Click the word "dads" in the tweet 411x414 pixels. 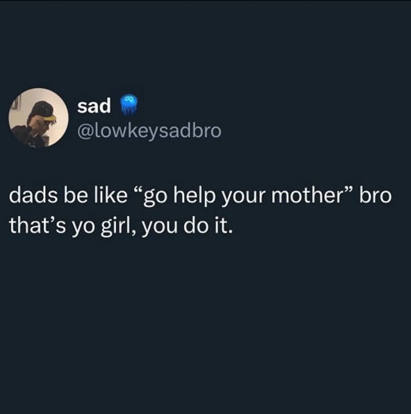point(33,196)
